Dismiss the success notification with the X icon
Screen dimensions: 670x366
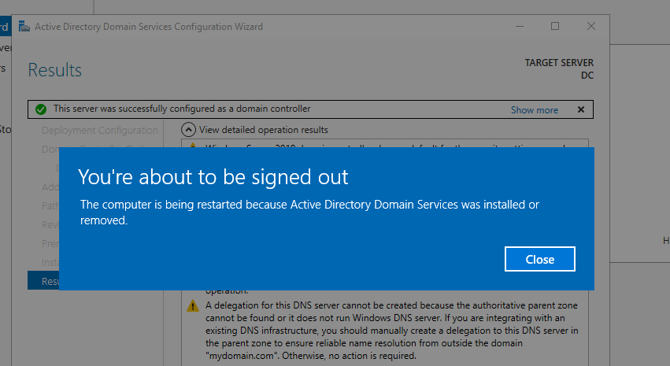[x=581, y=109]
